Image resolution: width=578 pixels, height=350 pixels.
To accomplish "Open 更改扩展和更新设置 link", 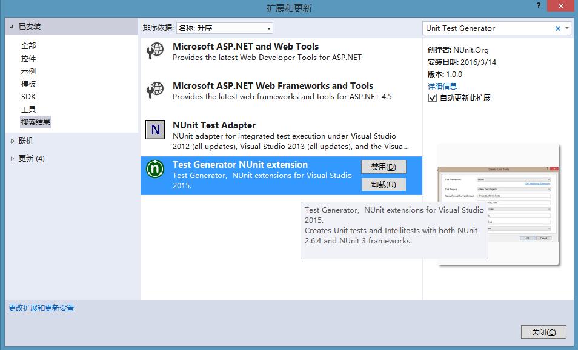I will (41, 308).
